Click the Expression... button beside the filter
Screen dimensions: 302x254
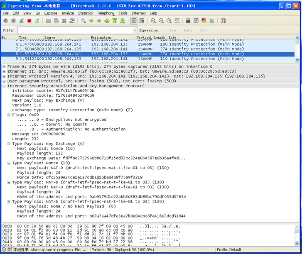click(151, 30)
